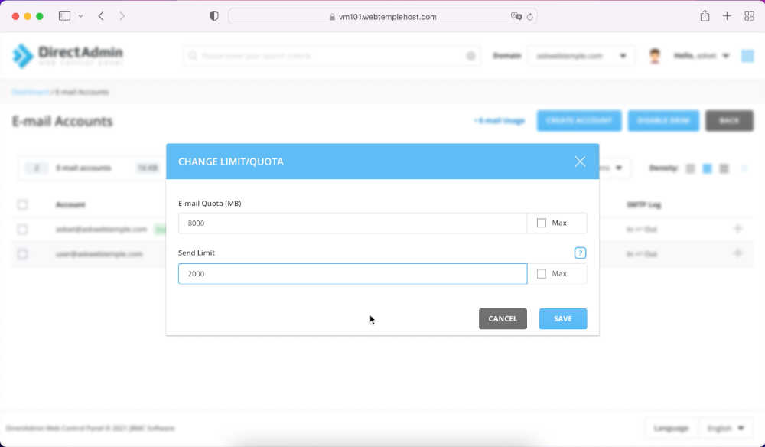Open the Hello user account dropdown
The height and width of the screenshot is (447, 765).
(x=701, y=56)
